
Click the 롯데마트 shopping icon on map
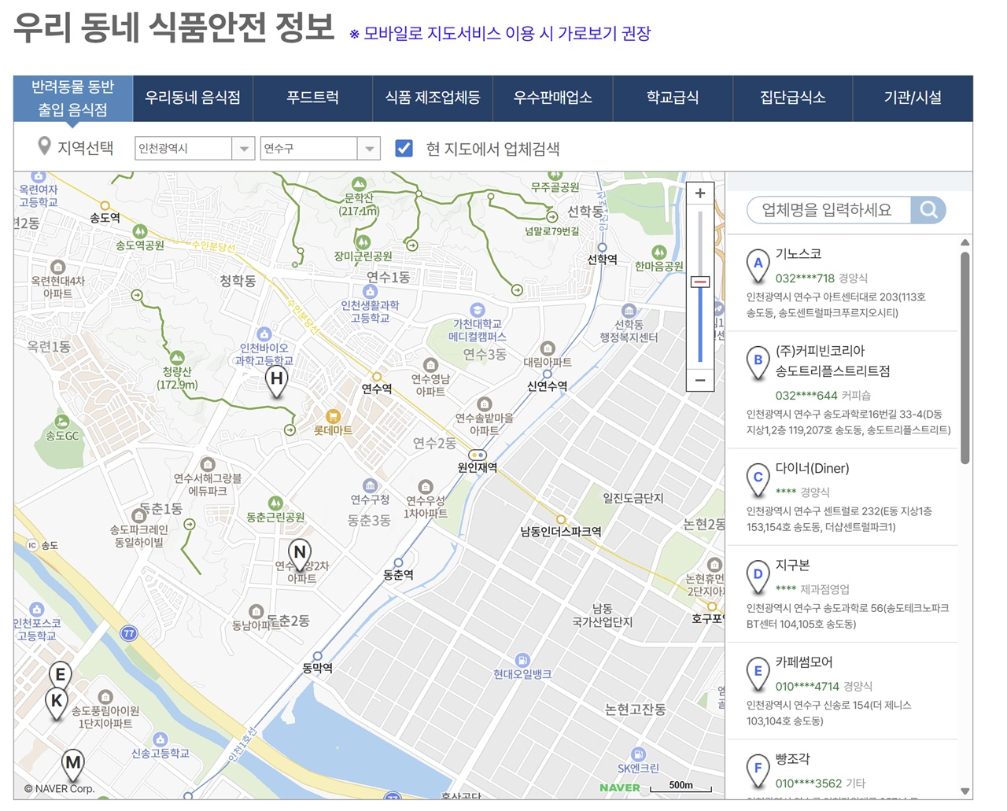pos(333,416)
